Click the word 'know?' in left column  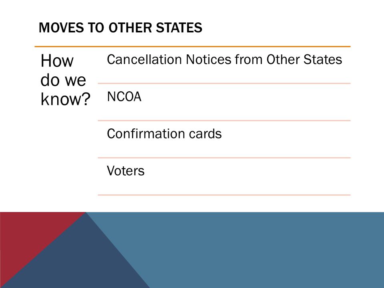pos(65,99)
